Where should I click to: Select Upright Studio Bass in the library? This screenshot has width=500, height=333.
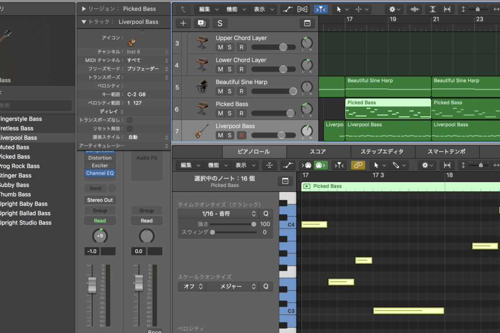pos(25,223)
